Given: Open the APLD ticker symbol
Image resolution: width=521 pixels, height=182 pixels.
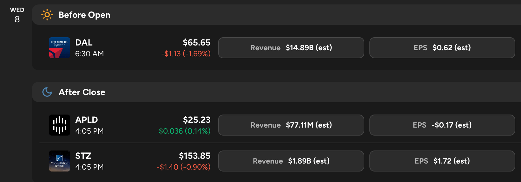Looking at the screenshot, I should [x=86, y=120].
